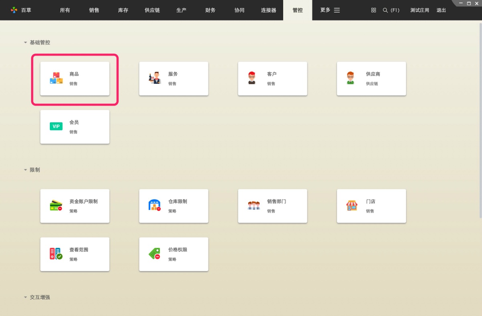Click the 供应商 card title text
Image resolution: width=482 pixels, height=316 pixels.
coord(373,74)
